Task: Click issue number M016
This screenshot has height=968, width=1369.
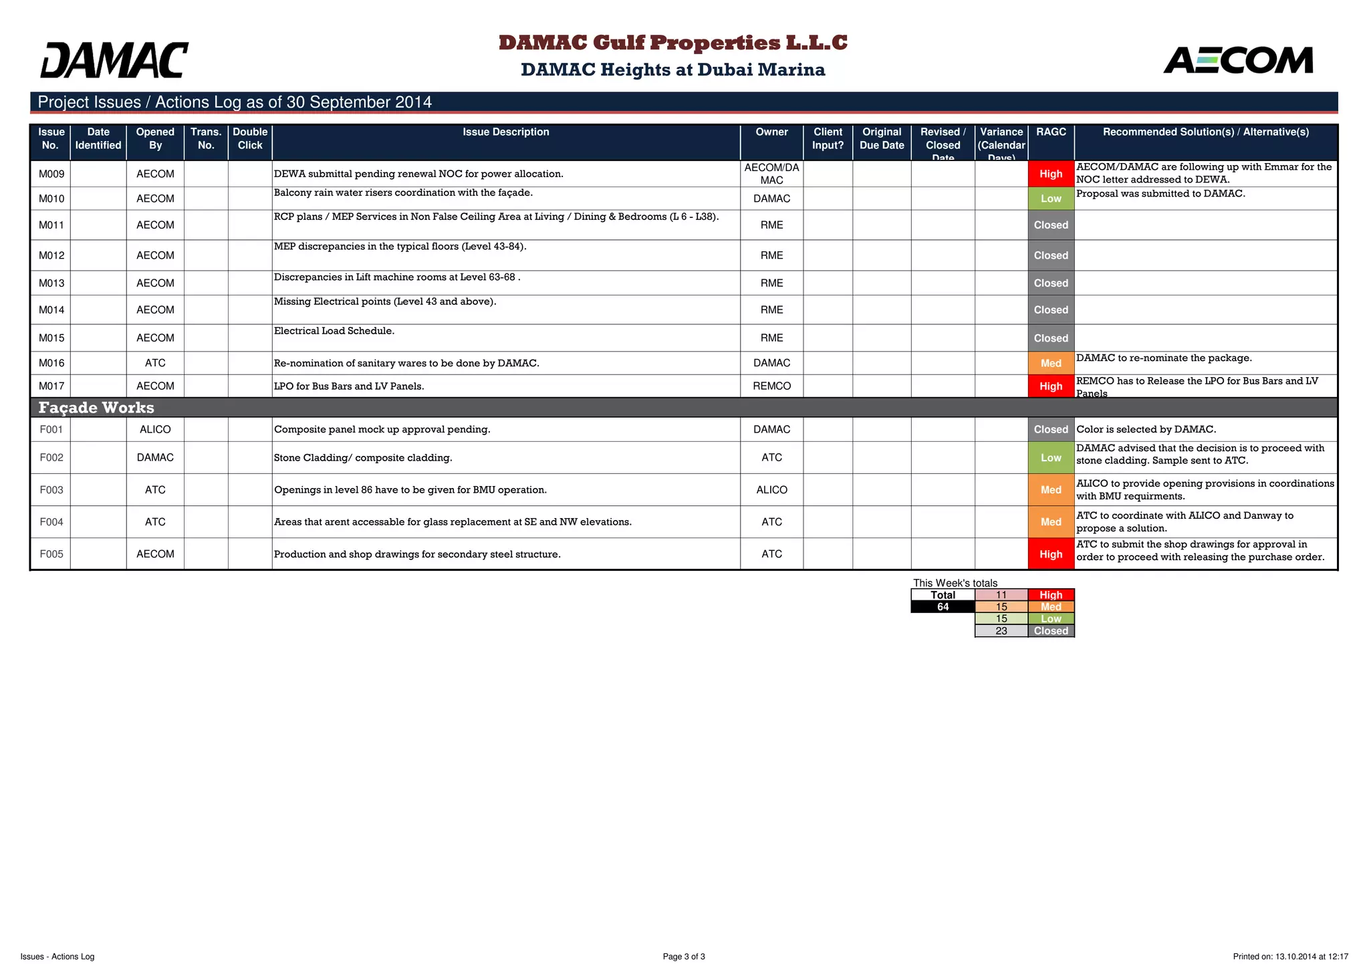Action: click(x=51, y=363)
